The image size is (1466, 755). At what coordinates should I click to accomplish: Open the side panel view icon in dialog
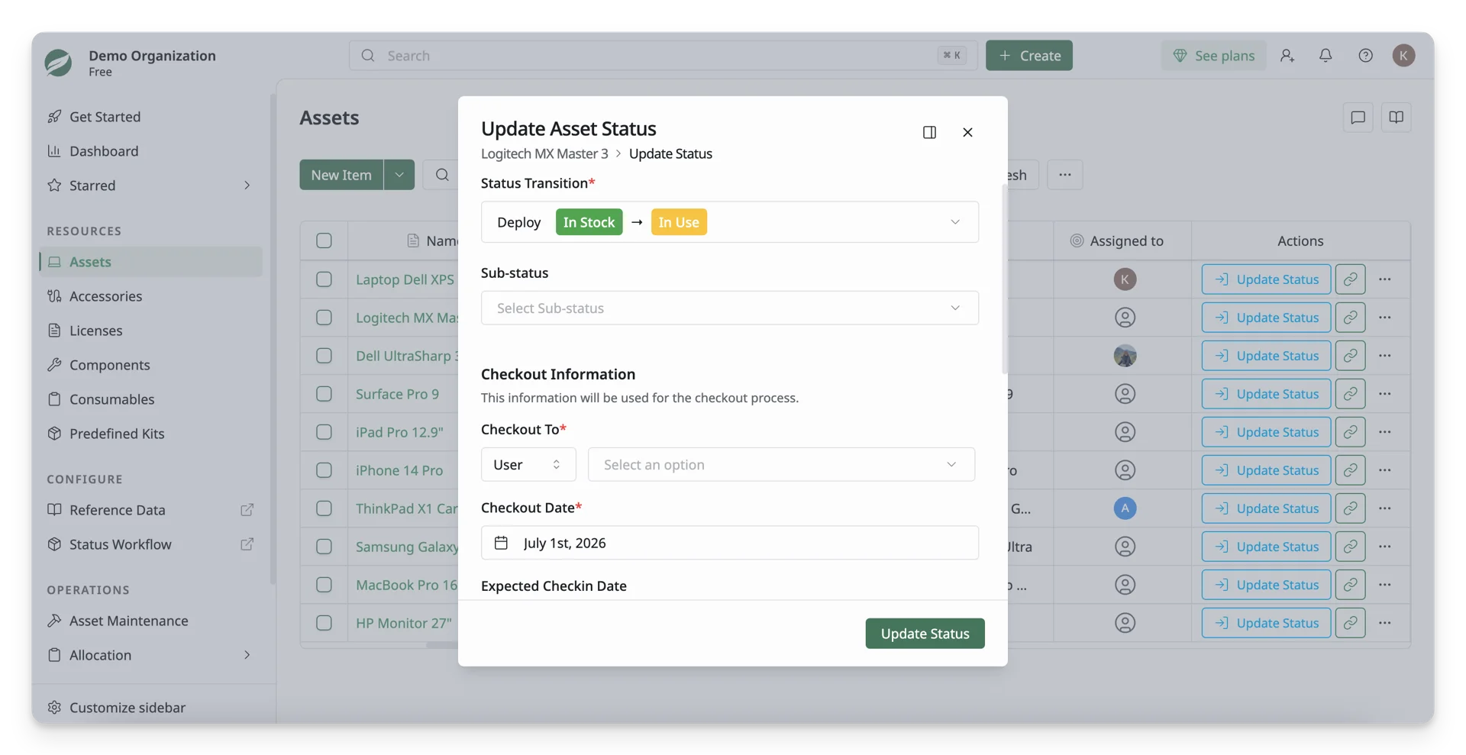(x=929, y=132)
